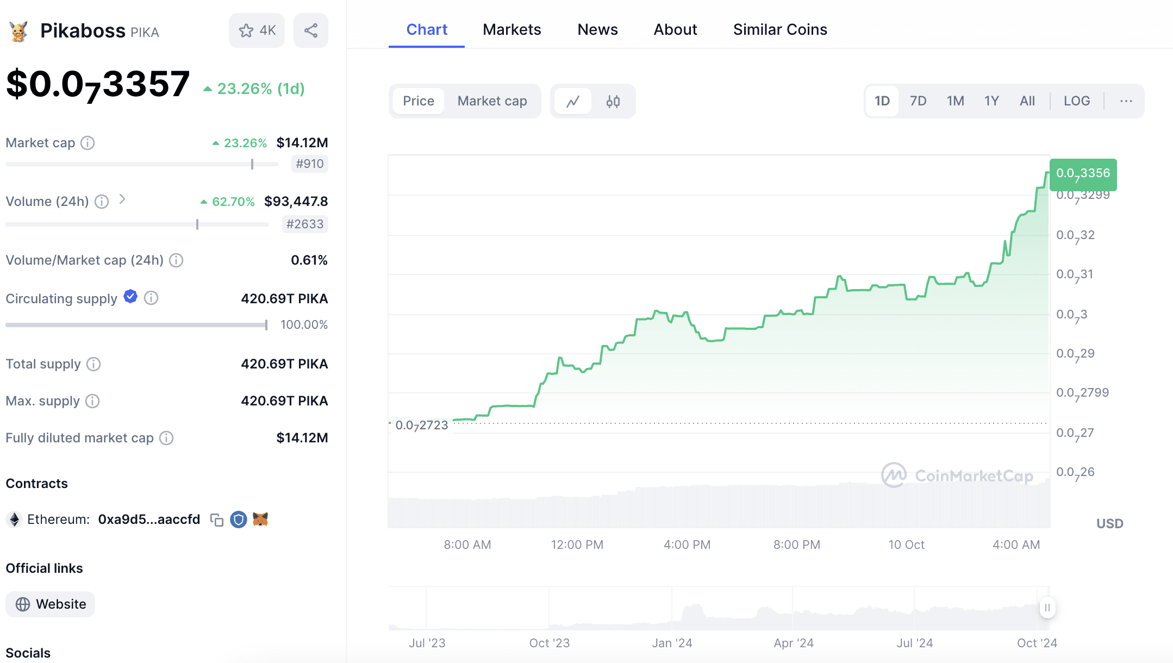Viewport: 1173px width, 663px height.
Task: Select the 7D time range
Action: (918, 101)
